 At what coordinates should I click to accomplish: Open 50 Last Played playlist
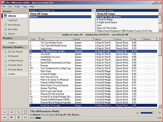(x=15, y=52)
